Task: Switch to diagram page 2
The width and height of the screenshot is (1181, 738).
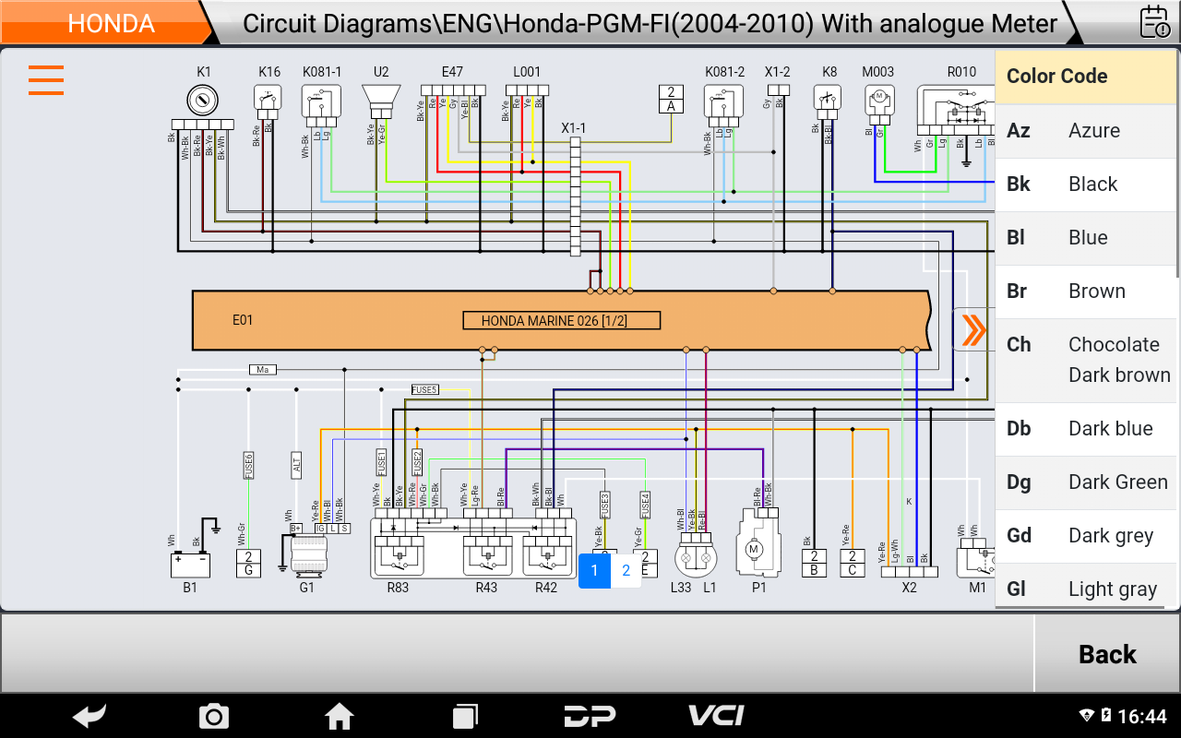Action: (626, 570)
